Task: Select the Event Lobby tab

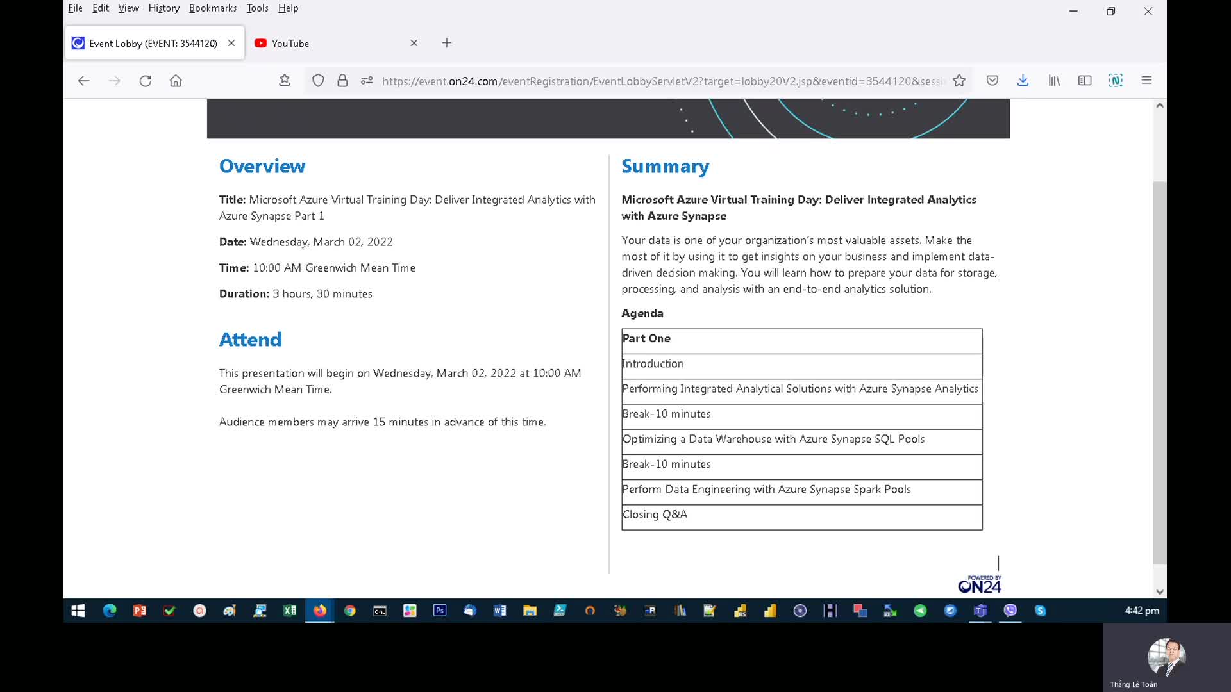Action: click(155, 43)
